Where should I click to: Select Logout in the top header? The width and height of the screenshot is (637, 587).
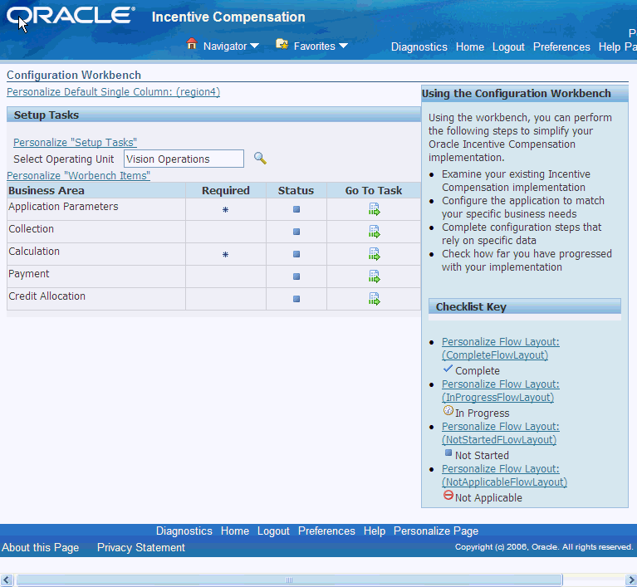(508, 47)
